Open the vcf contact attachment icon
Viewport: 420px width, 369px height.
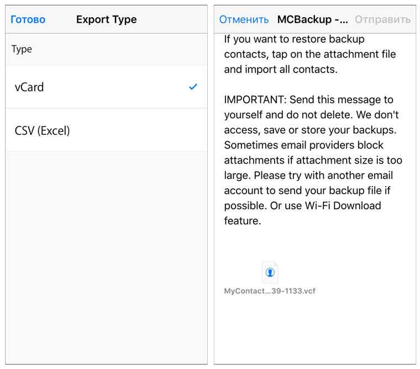[x=270, y=272]
